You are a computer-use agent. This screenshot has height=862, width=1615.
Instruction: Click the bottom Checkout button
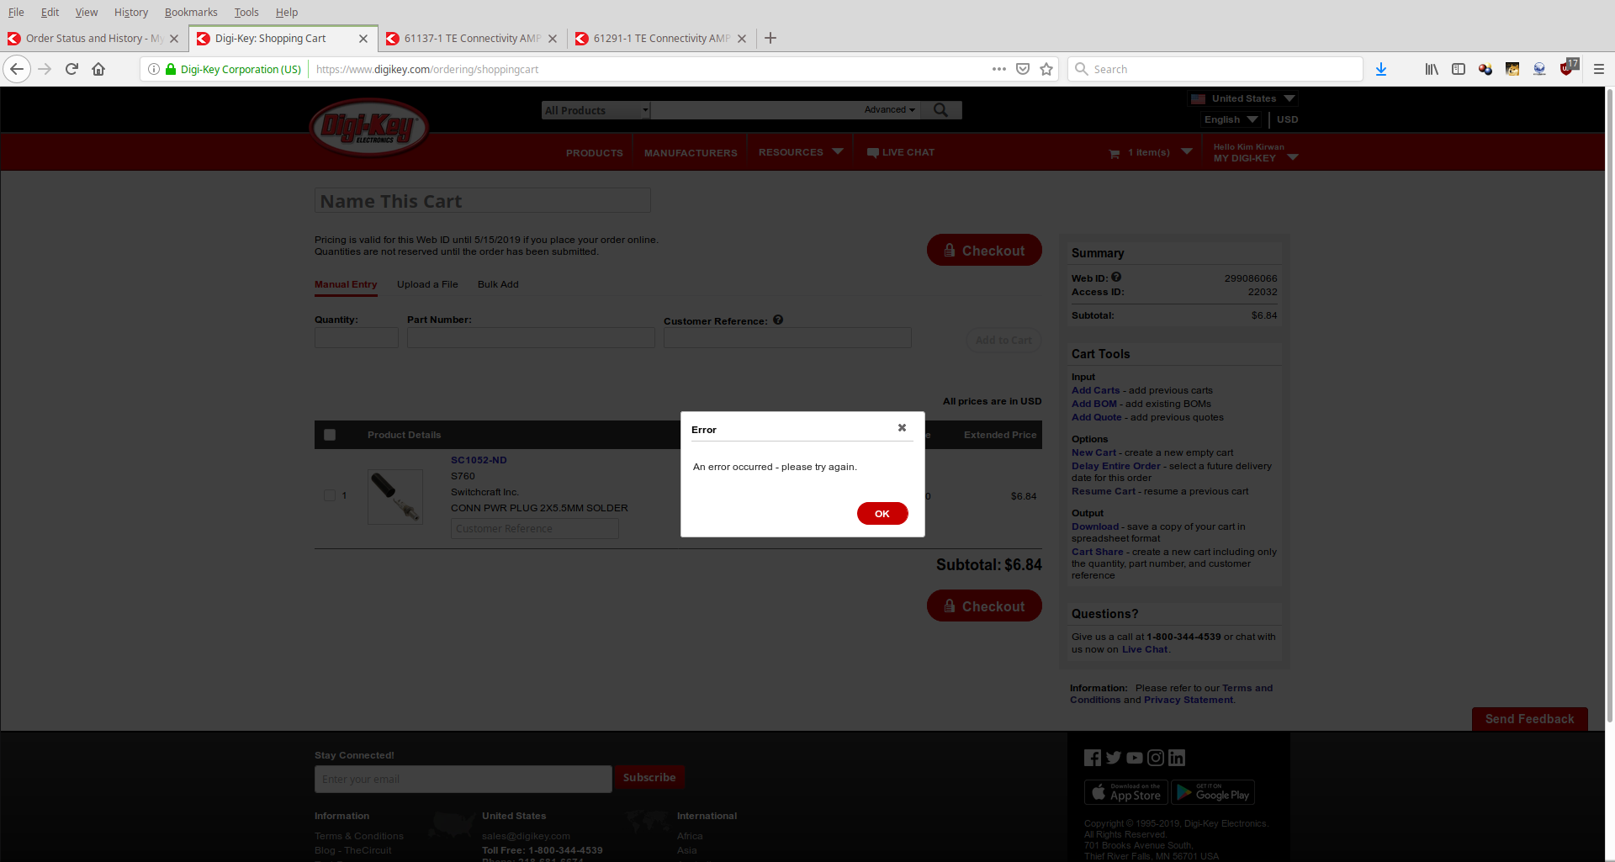tap(984, 606)
